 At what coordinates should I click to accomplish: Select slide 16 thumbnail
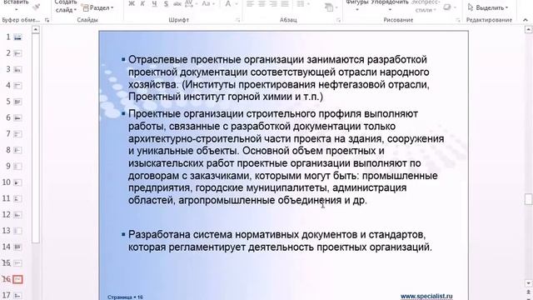(17, 279)
